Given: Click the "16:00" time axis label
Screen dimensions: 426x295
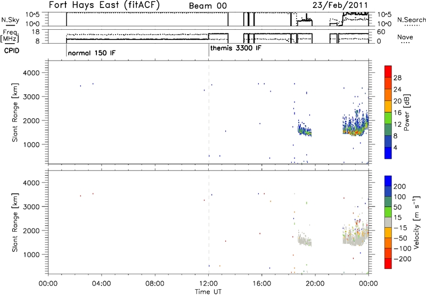Looking at the screenshot, I should (261, 284).
